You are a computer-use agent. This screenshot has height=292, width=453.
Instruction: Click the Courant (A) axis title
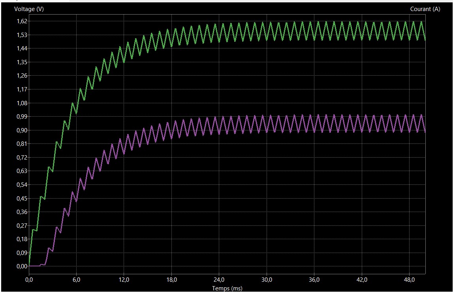click(425, 9)
